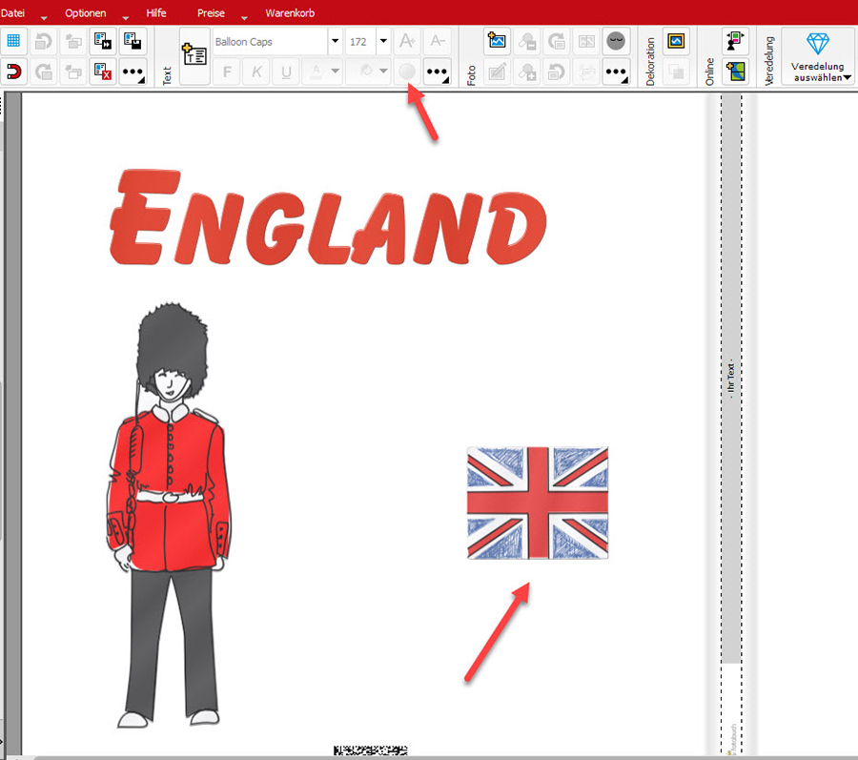Click the online person sharing icon
Screen dimensions: 858x760
pos(734,41)
